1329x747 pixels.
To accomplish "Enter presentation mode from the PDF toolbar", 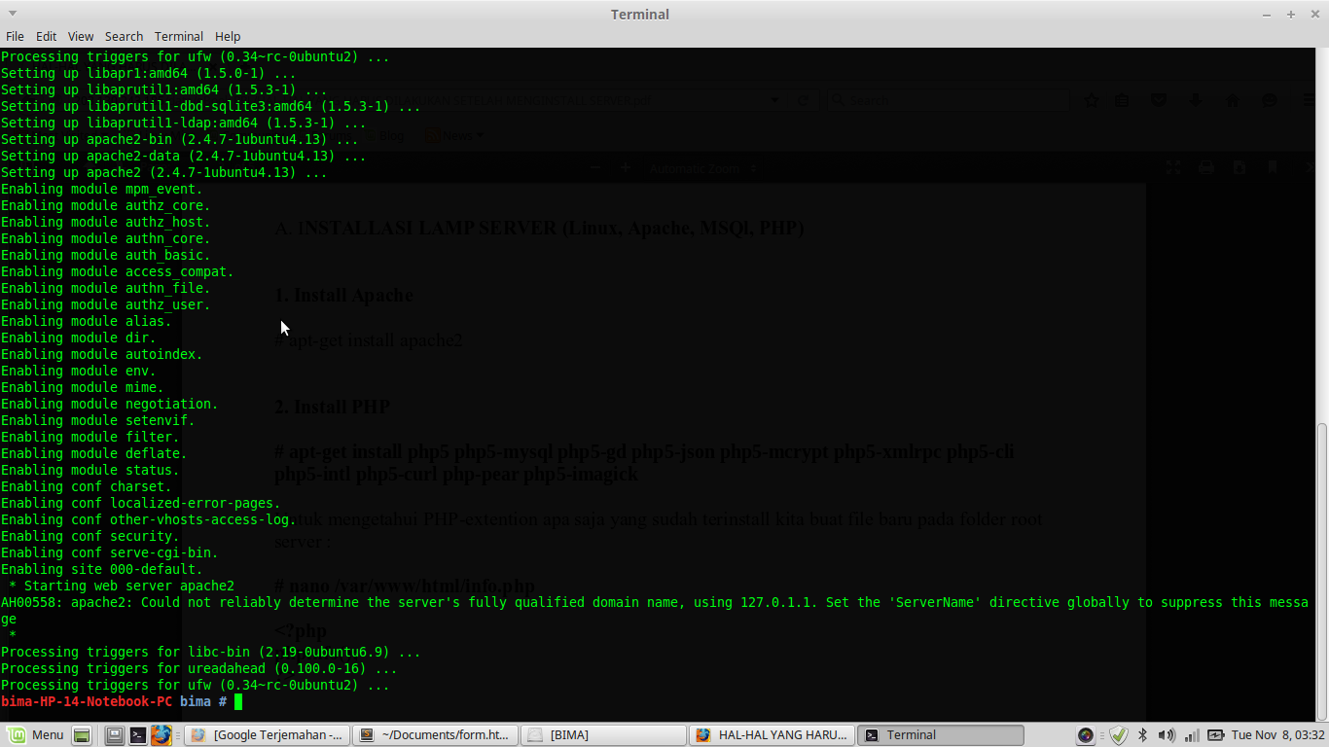I will point(1173,167).
